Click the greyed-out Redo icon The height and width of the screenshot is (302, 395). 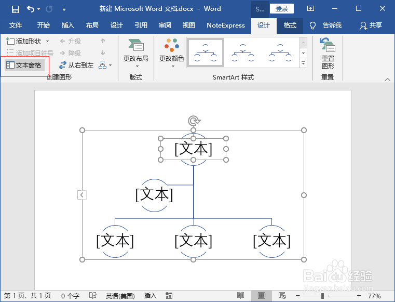(x=49, y=9)
